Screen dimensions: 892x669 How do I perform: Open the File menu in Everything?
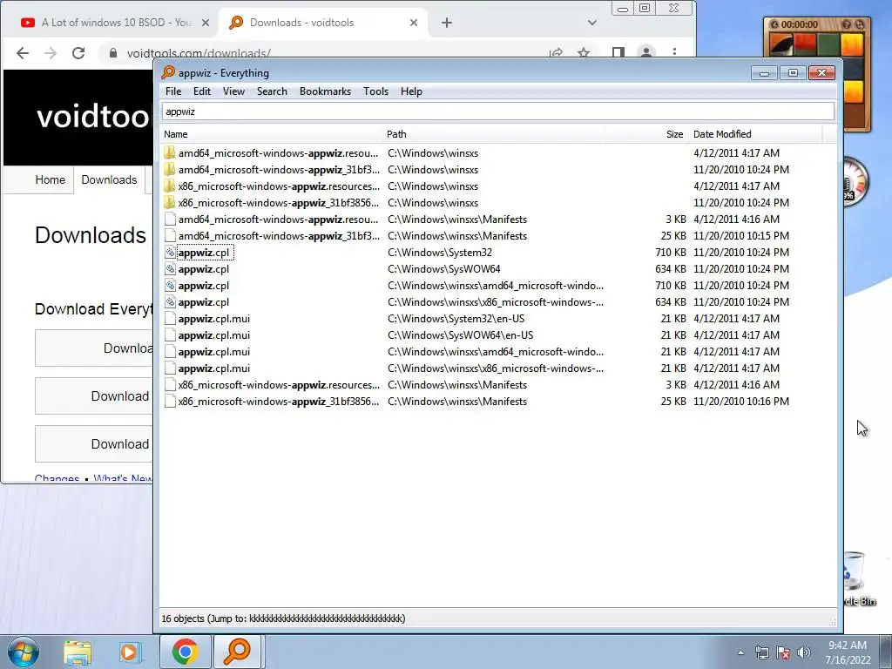click(x=173, y=91)
